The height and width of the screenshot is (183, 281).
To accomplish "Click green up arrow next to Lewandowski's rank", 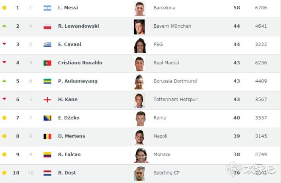I will (4, 26).
